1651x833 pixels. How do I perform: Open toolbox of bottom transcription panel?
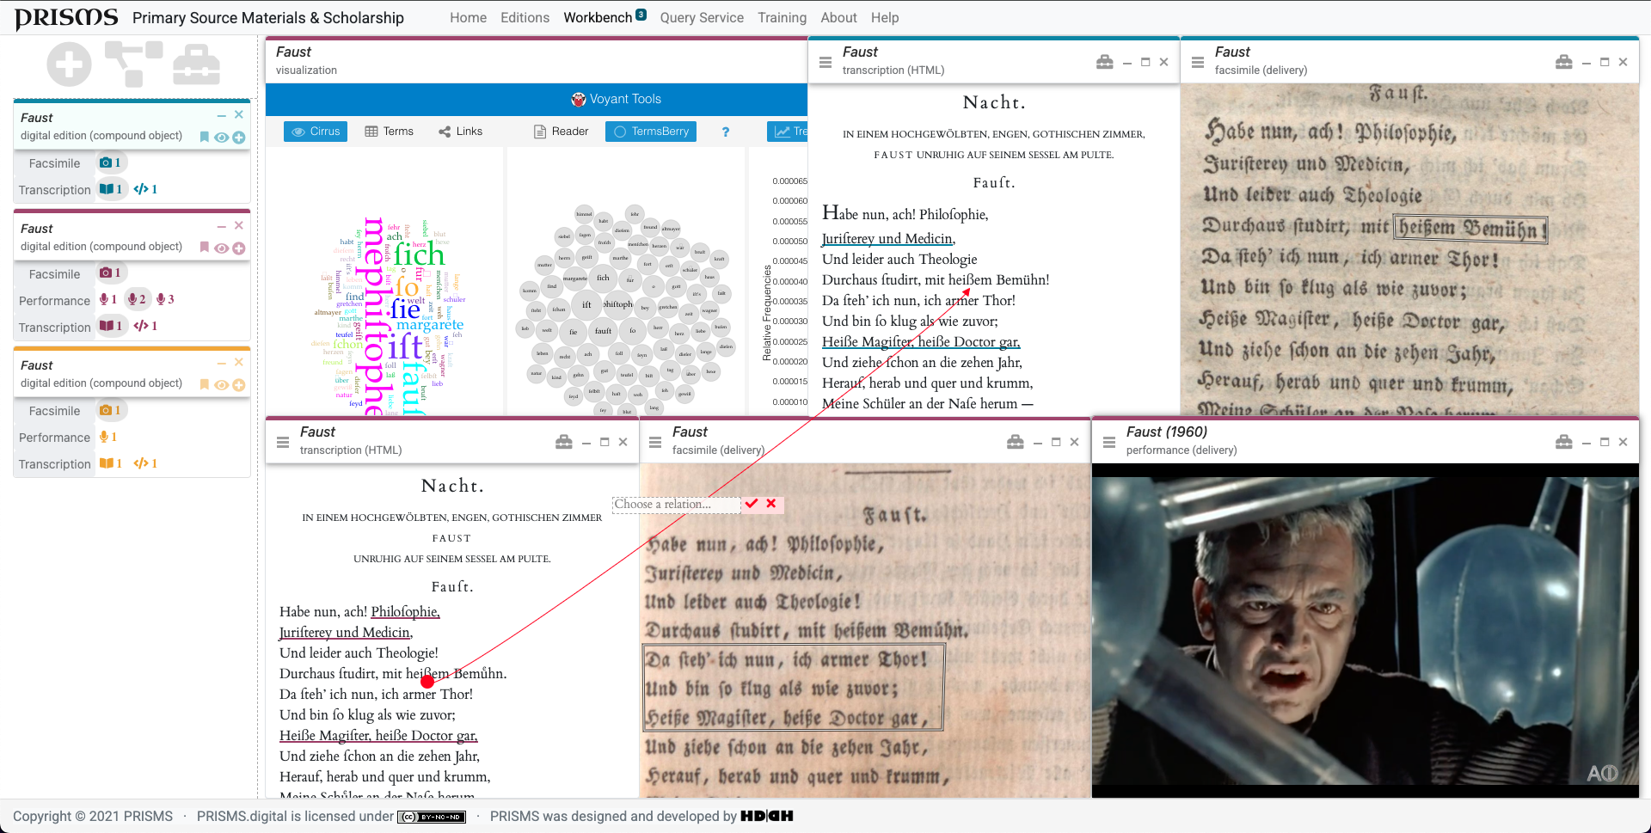[x=564, y=442]
